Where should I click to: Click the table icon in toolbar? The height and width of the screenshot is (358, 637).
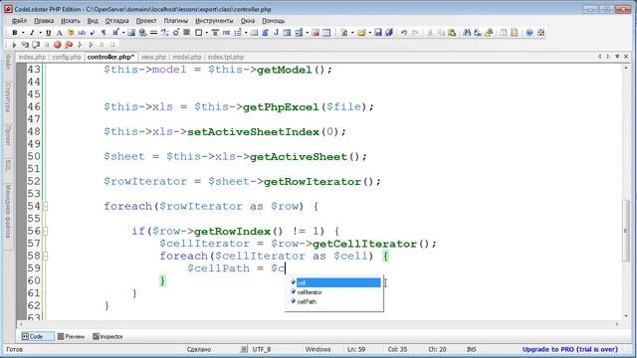pyautogui.click(x=255, y=33)
